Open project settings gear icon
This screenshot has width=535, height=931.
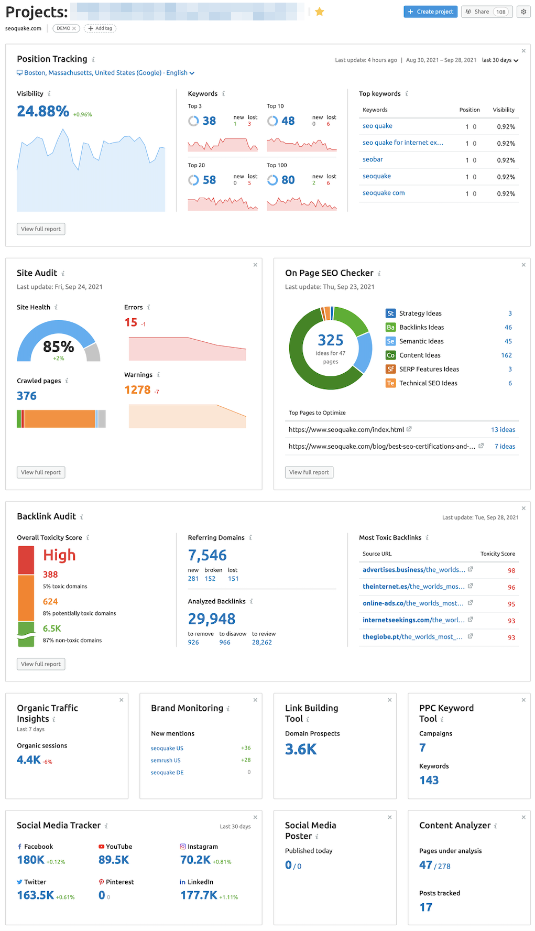pyautogui.click(x=523, y=12)
